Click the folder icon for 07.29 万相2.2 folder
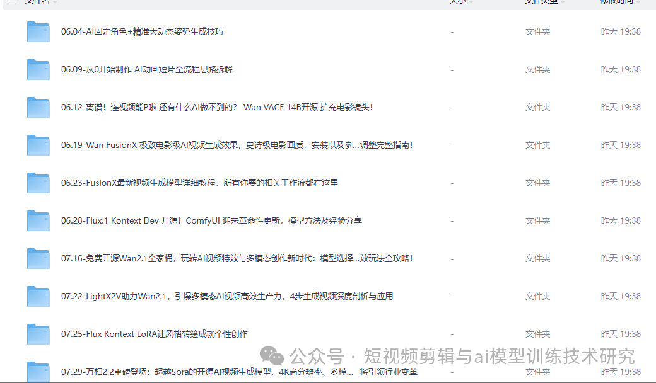 [x=38, y=372]
